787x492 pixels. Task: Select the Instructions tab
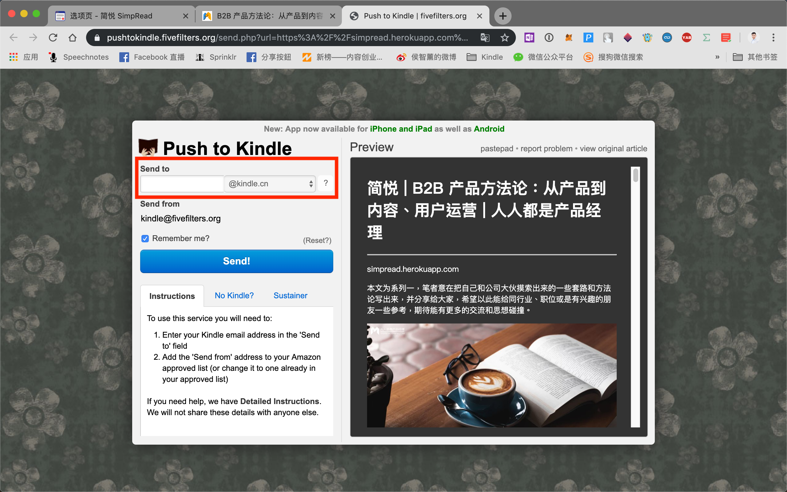pyautogui.click(x=172, y=296)
